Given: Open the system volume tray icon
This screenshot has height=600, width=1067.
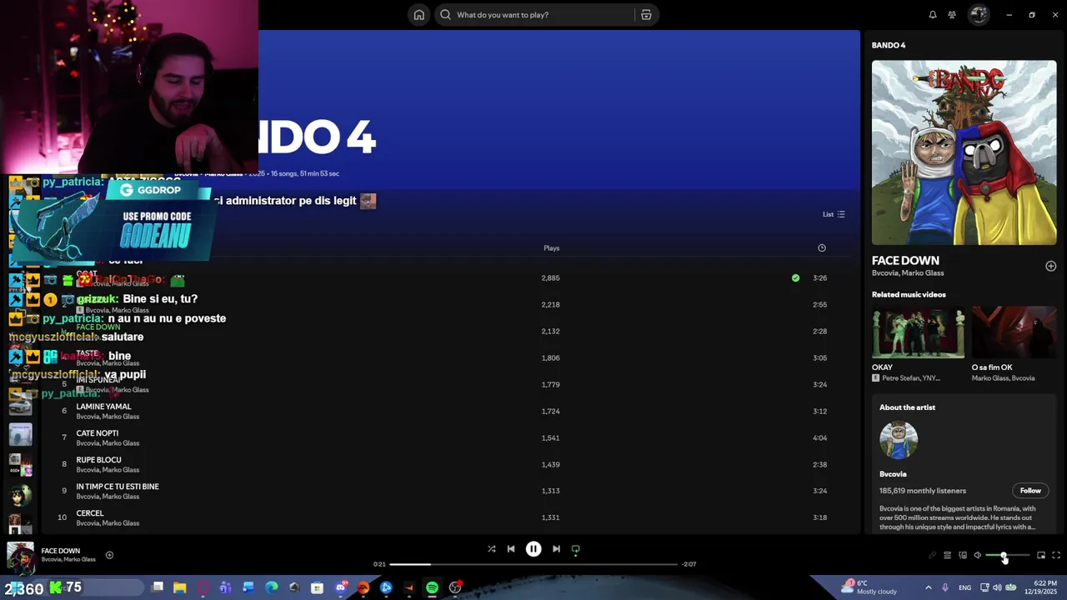Looking at the screenshot, I should click(997, 587).
